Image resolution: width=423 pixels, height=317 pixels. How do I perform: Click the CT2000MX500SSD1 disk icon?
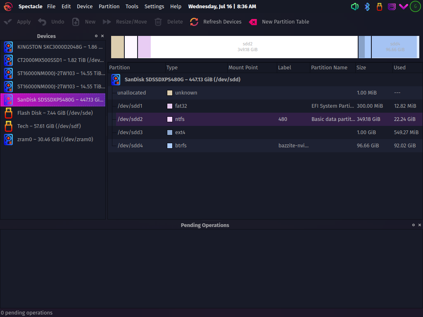coord(8,60)
